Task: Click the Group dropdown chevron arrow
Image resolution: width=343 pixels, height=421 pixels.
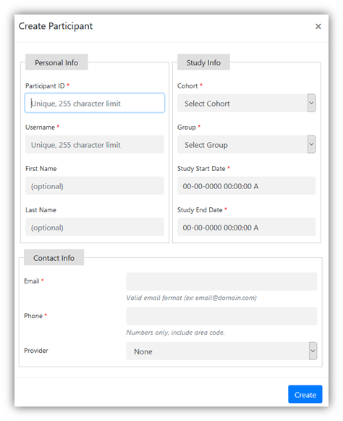Action: (311, 144)
